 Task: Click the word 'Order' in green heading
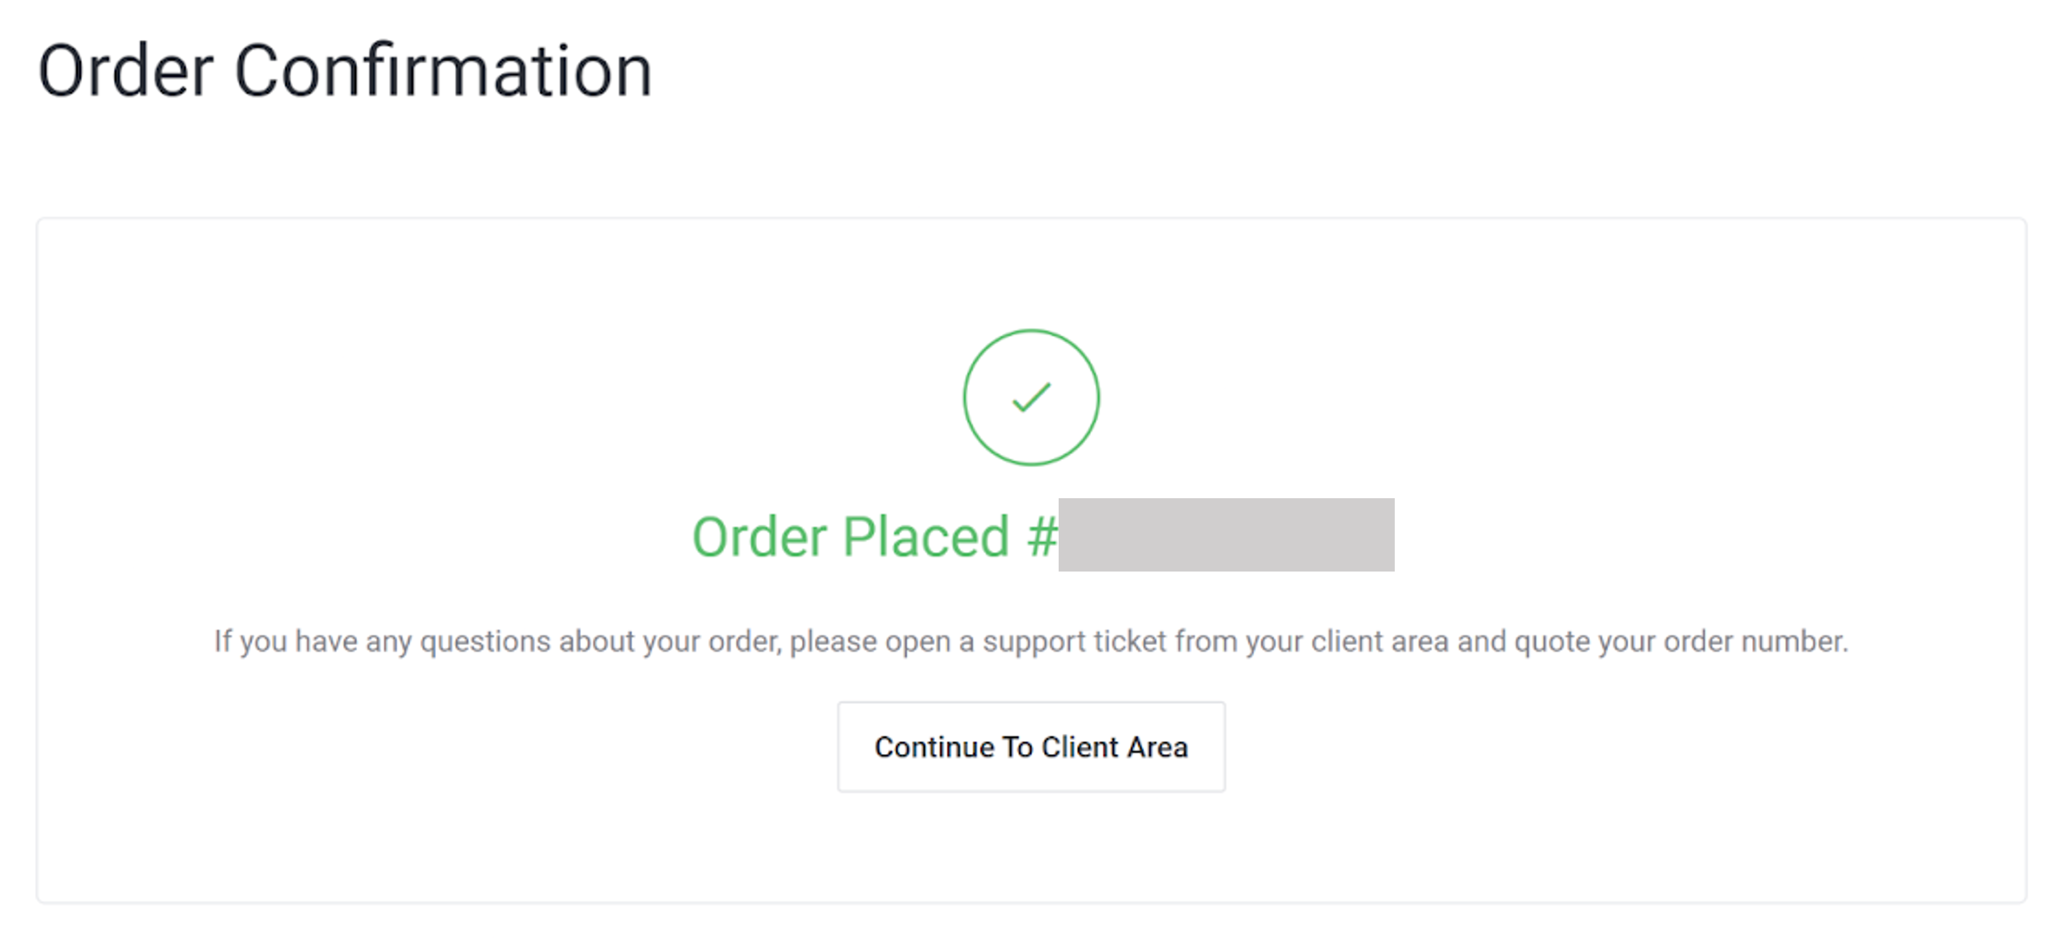coord(760,536)
